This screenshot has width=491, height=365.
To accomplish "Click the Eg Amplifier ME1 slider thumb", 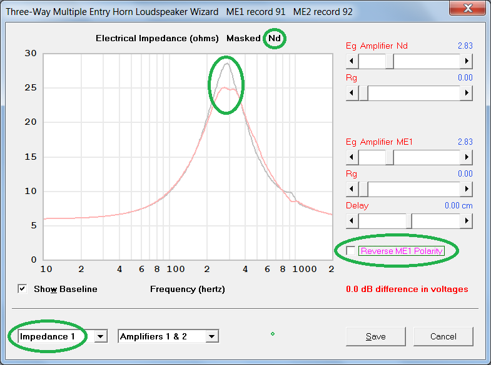I will (390, 157).
